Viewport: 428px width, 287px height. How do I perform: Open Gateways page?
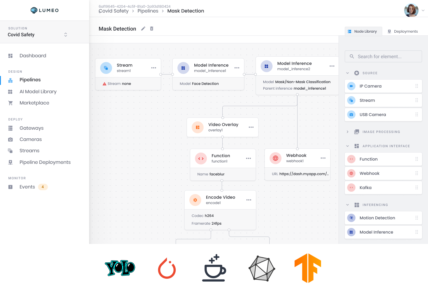click(32, 128)
